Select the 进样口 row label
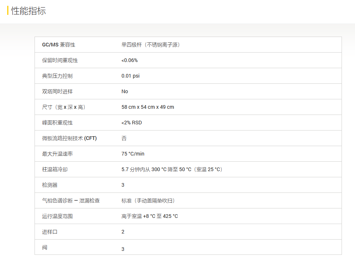This screenshot has width=355, height=265. pyautogui.click(x=50, y=232)
